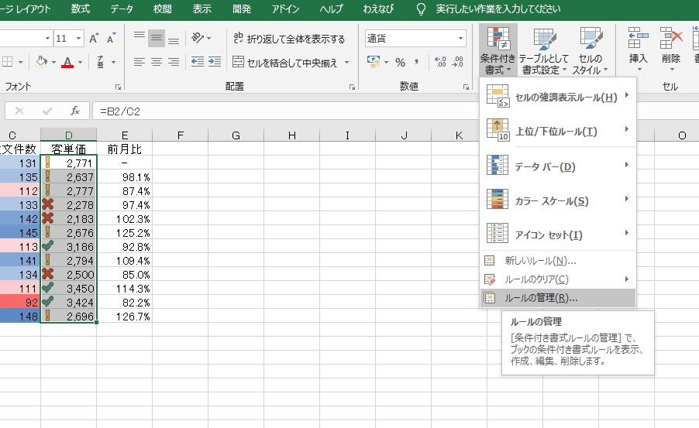Image resolution: width=699 pixels, height=428 pixels.
Task: Open アイコン セット(I) submenu
Action: click(x=558, y=234)
